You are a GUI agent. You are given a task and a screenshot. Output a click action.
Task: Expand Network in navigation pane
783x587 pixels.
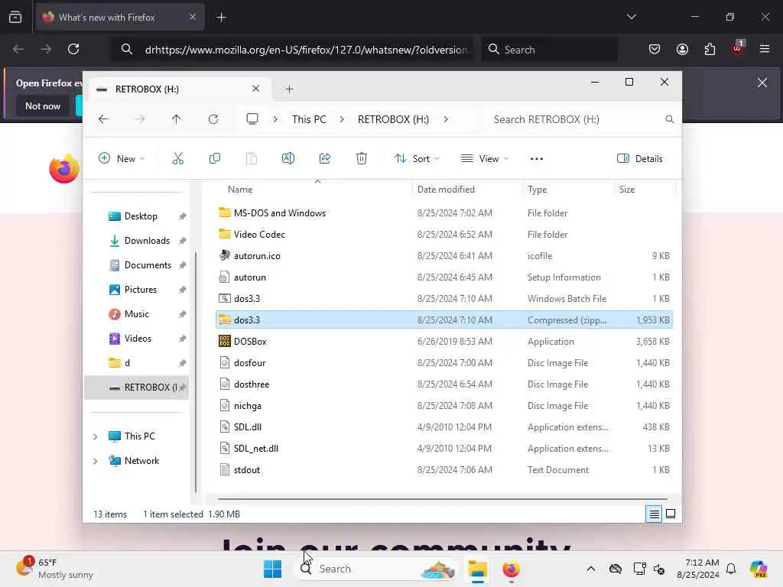(x=96, y=461)
